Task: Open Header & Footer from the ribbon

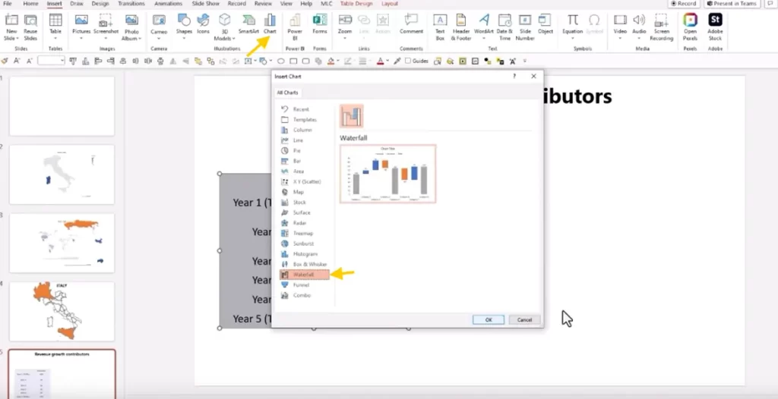Action: 461,27
